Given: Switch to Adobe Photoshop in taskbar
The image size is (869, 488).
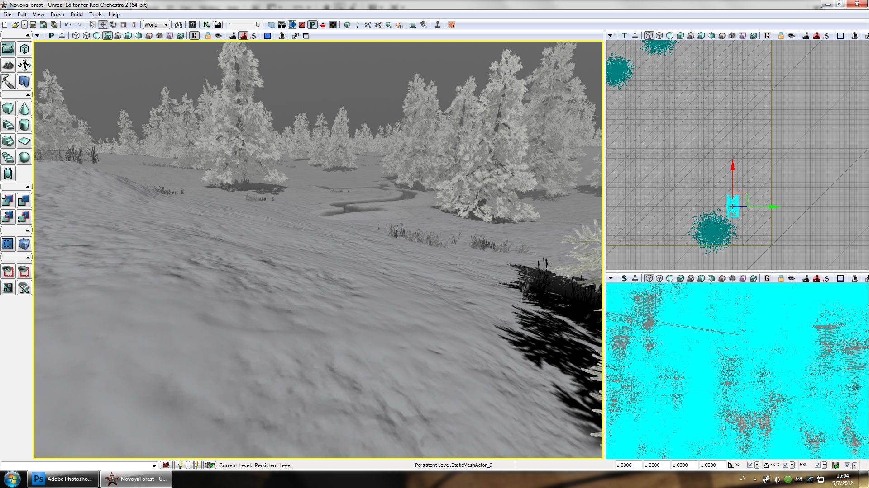Looking at the screenshot, I should coord(63,479).
